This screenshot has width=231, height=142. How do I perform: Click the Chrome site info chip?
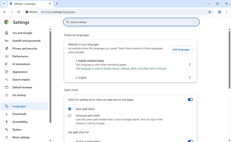click(32, 12)
